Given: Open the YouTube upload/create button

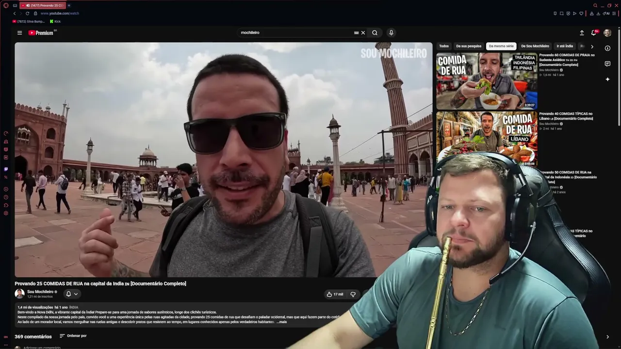Looking at the screenshot, I should pyautogui.click(x=582, y=33).
